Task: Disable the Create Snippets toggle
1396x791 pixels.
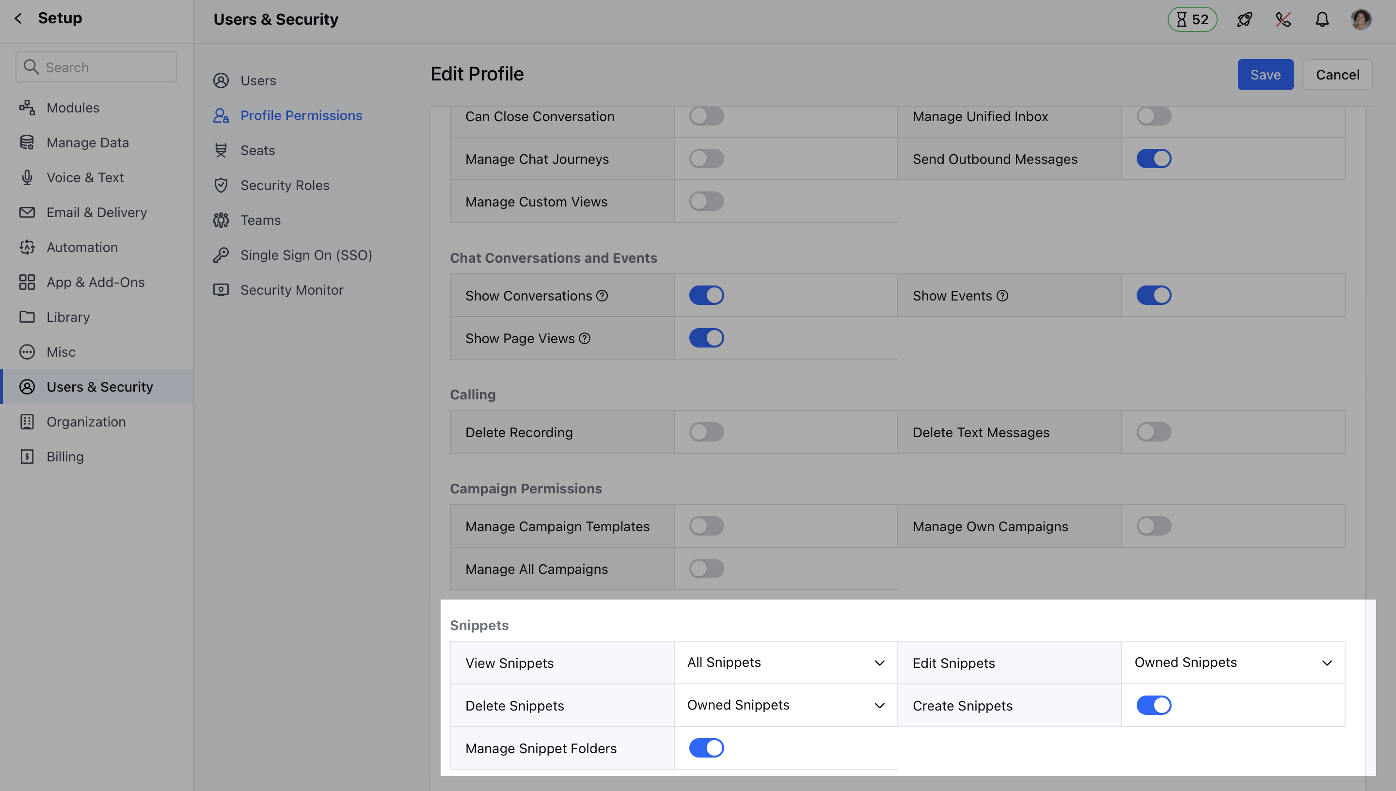Action: point(1154,705)
